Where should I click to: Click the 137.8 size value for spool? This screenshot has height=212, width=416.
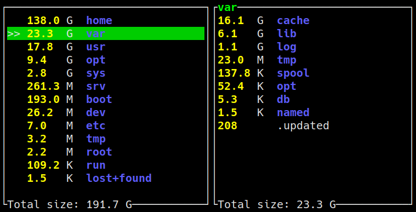pyautogui.click(x=233, y=73)
